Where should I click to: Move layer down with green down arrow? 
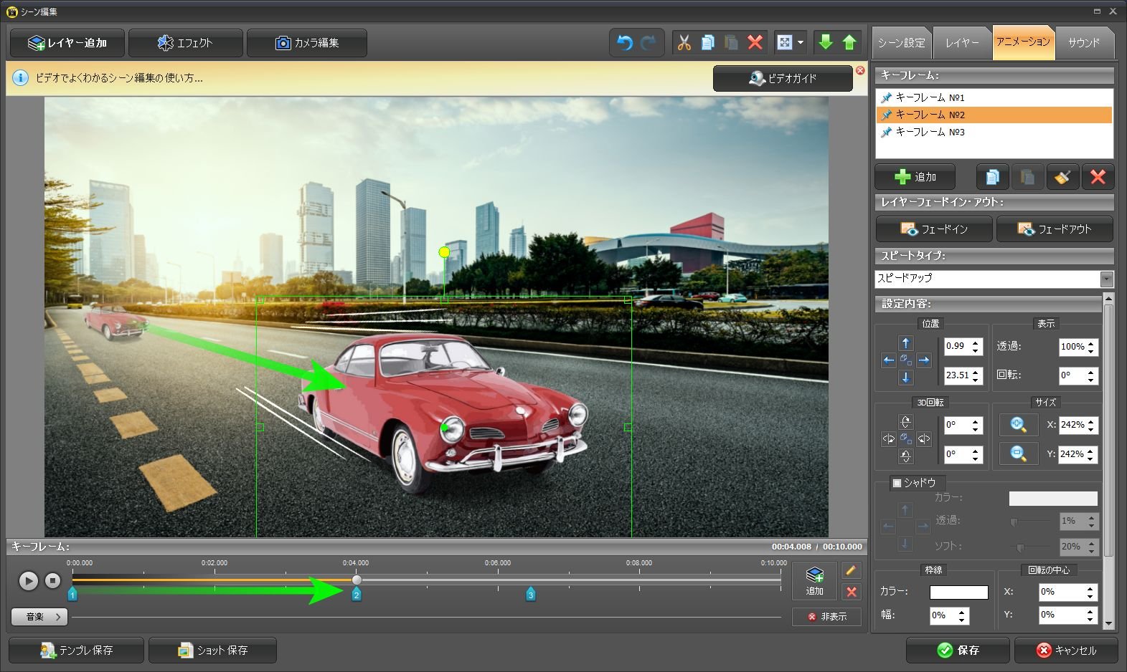coord(826,43)
